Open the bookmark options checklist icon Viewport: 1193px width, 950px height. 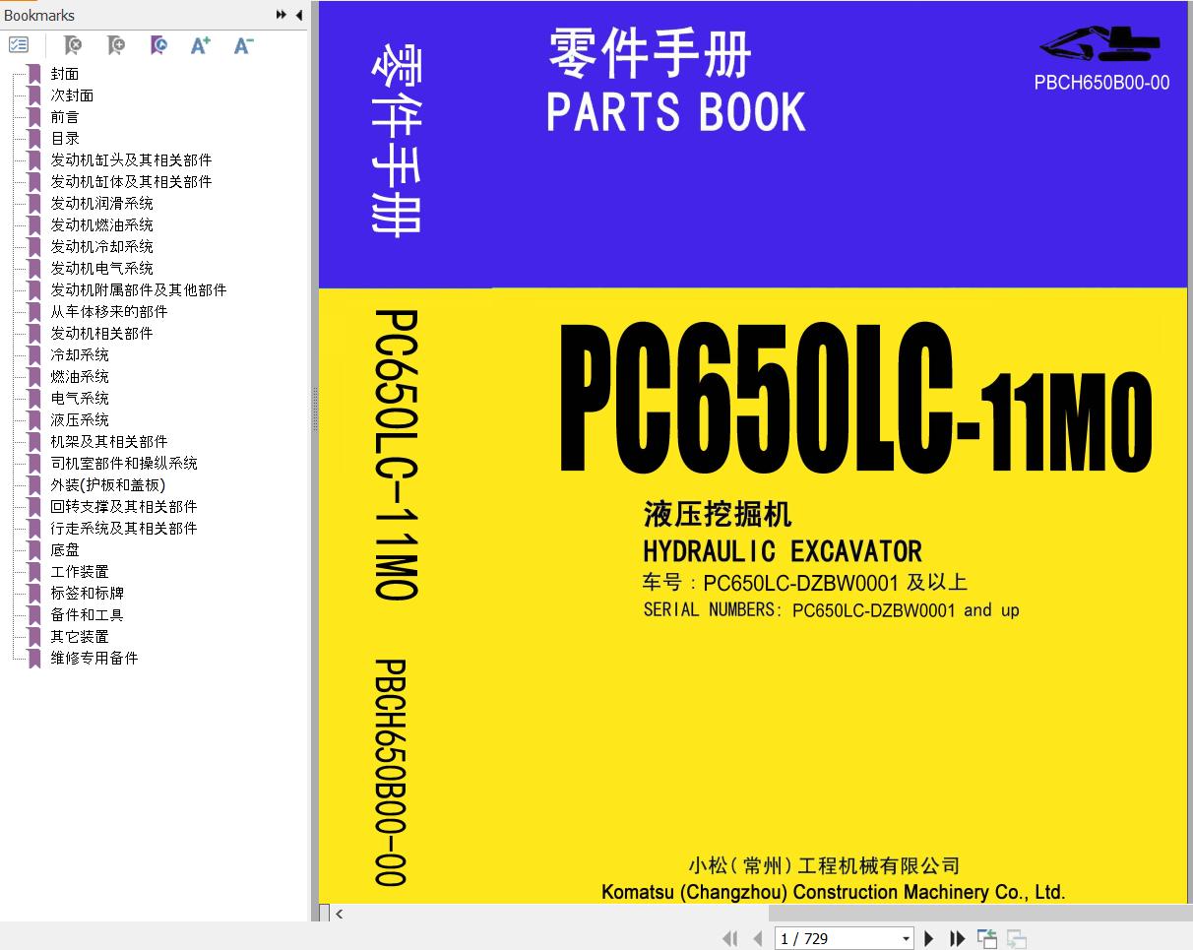pos(19,45)
